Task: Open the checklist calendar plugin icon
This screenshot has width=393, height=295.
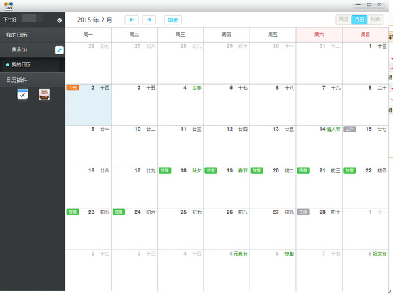Action: tap(22, 94)
